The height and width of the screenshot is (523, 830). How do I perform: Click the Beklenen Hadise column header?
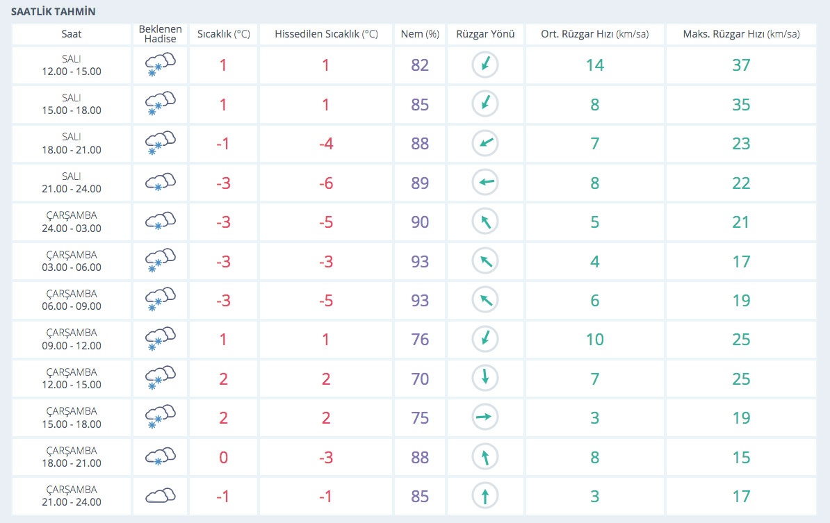[x=160, y=34]
